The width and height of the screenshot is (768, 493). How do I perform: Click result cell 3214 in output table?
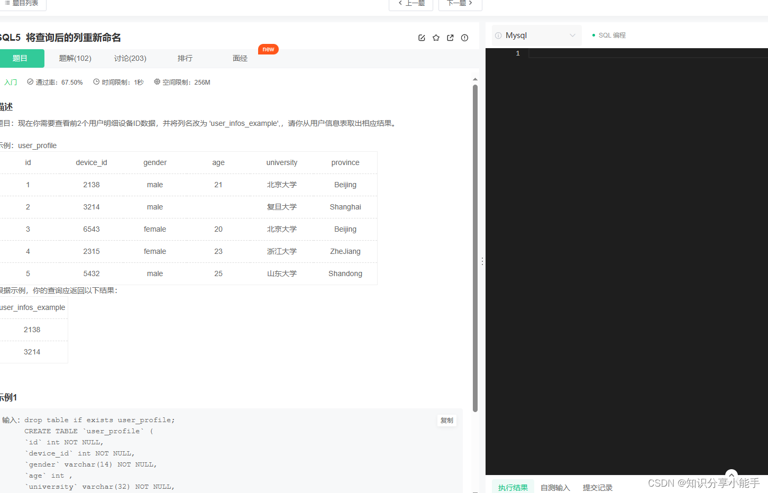(x=32, y=352)
